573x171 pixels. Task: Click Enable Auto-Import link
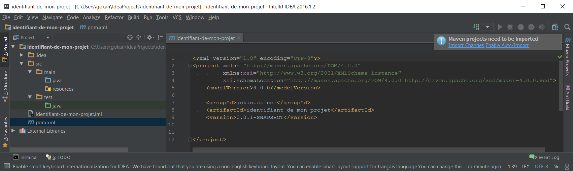[507, 45]
